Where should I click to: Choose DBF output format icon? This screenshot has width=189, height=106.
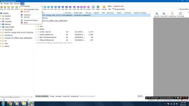82,8
